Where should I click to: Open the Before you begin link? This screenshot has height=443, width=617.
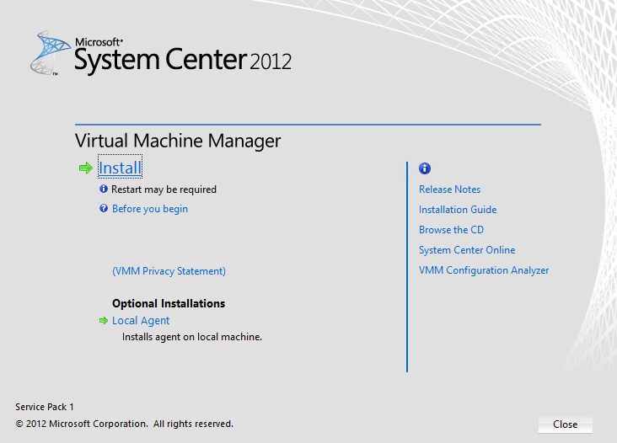click(x=150, y=209)
